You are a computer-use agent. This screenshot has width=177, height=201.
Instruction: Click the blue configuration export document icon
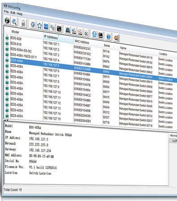pyautogui.click(x=74, y=31)
